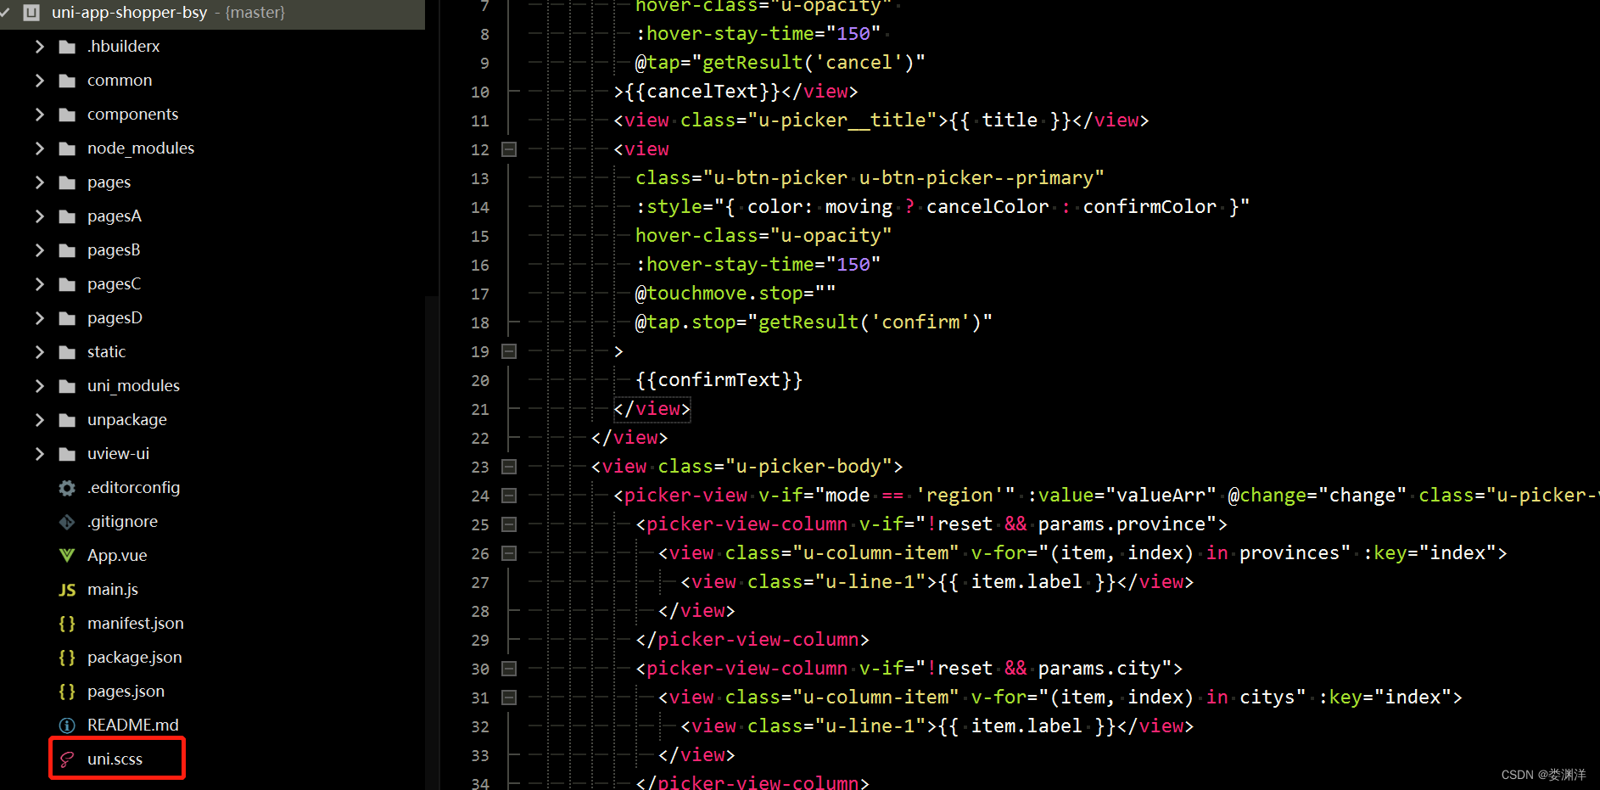Expand the pages folder chevron
The height and width of the screenshot is (790, 1600).
(x=39, y=182)
